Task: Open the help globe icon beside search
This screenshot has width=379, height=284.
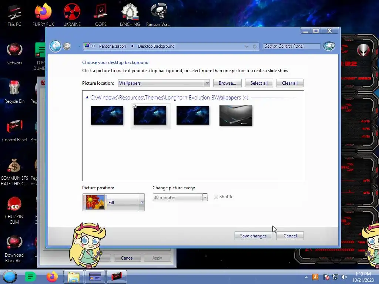Action: tap(329, 46)
